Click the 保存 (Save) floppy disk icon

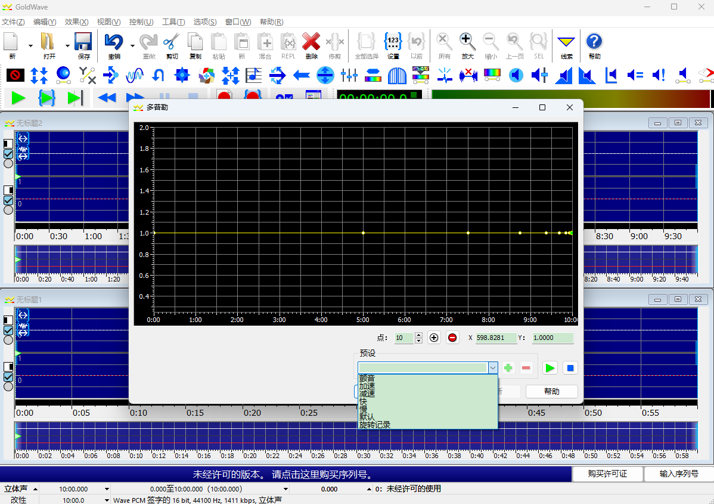click(83, 43)
